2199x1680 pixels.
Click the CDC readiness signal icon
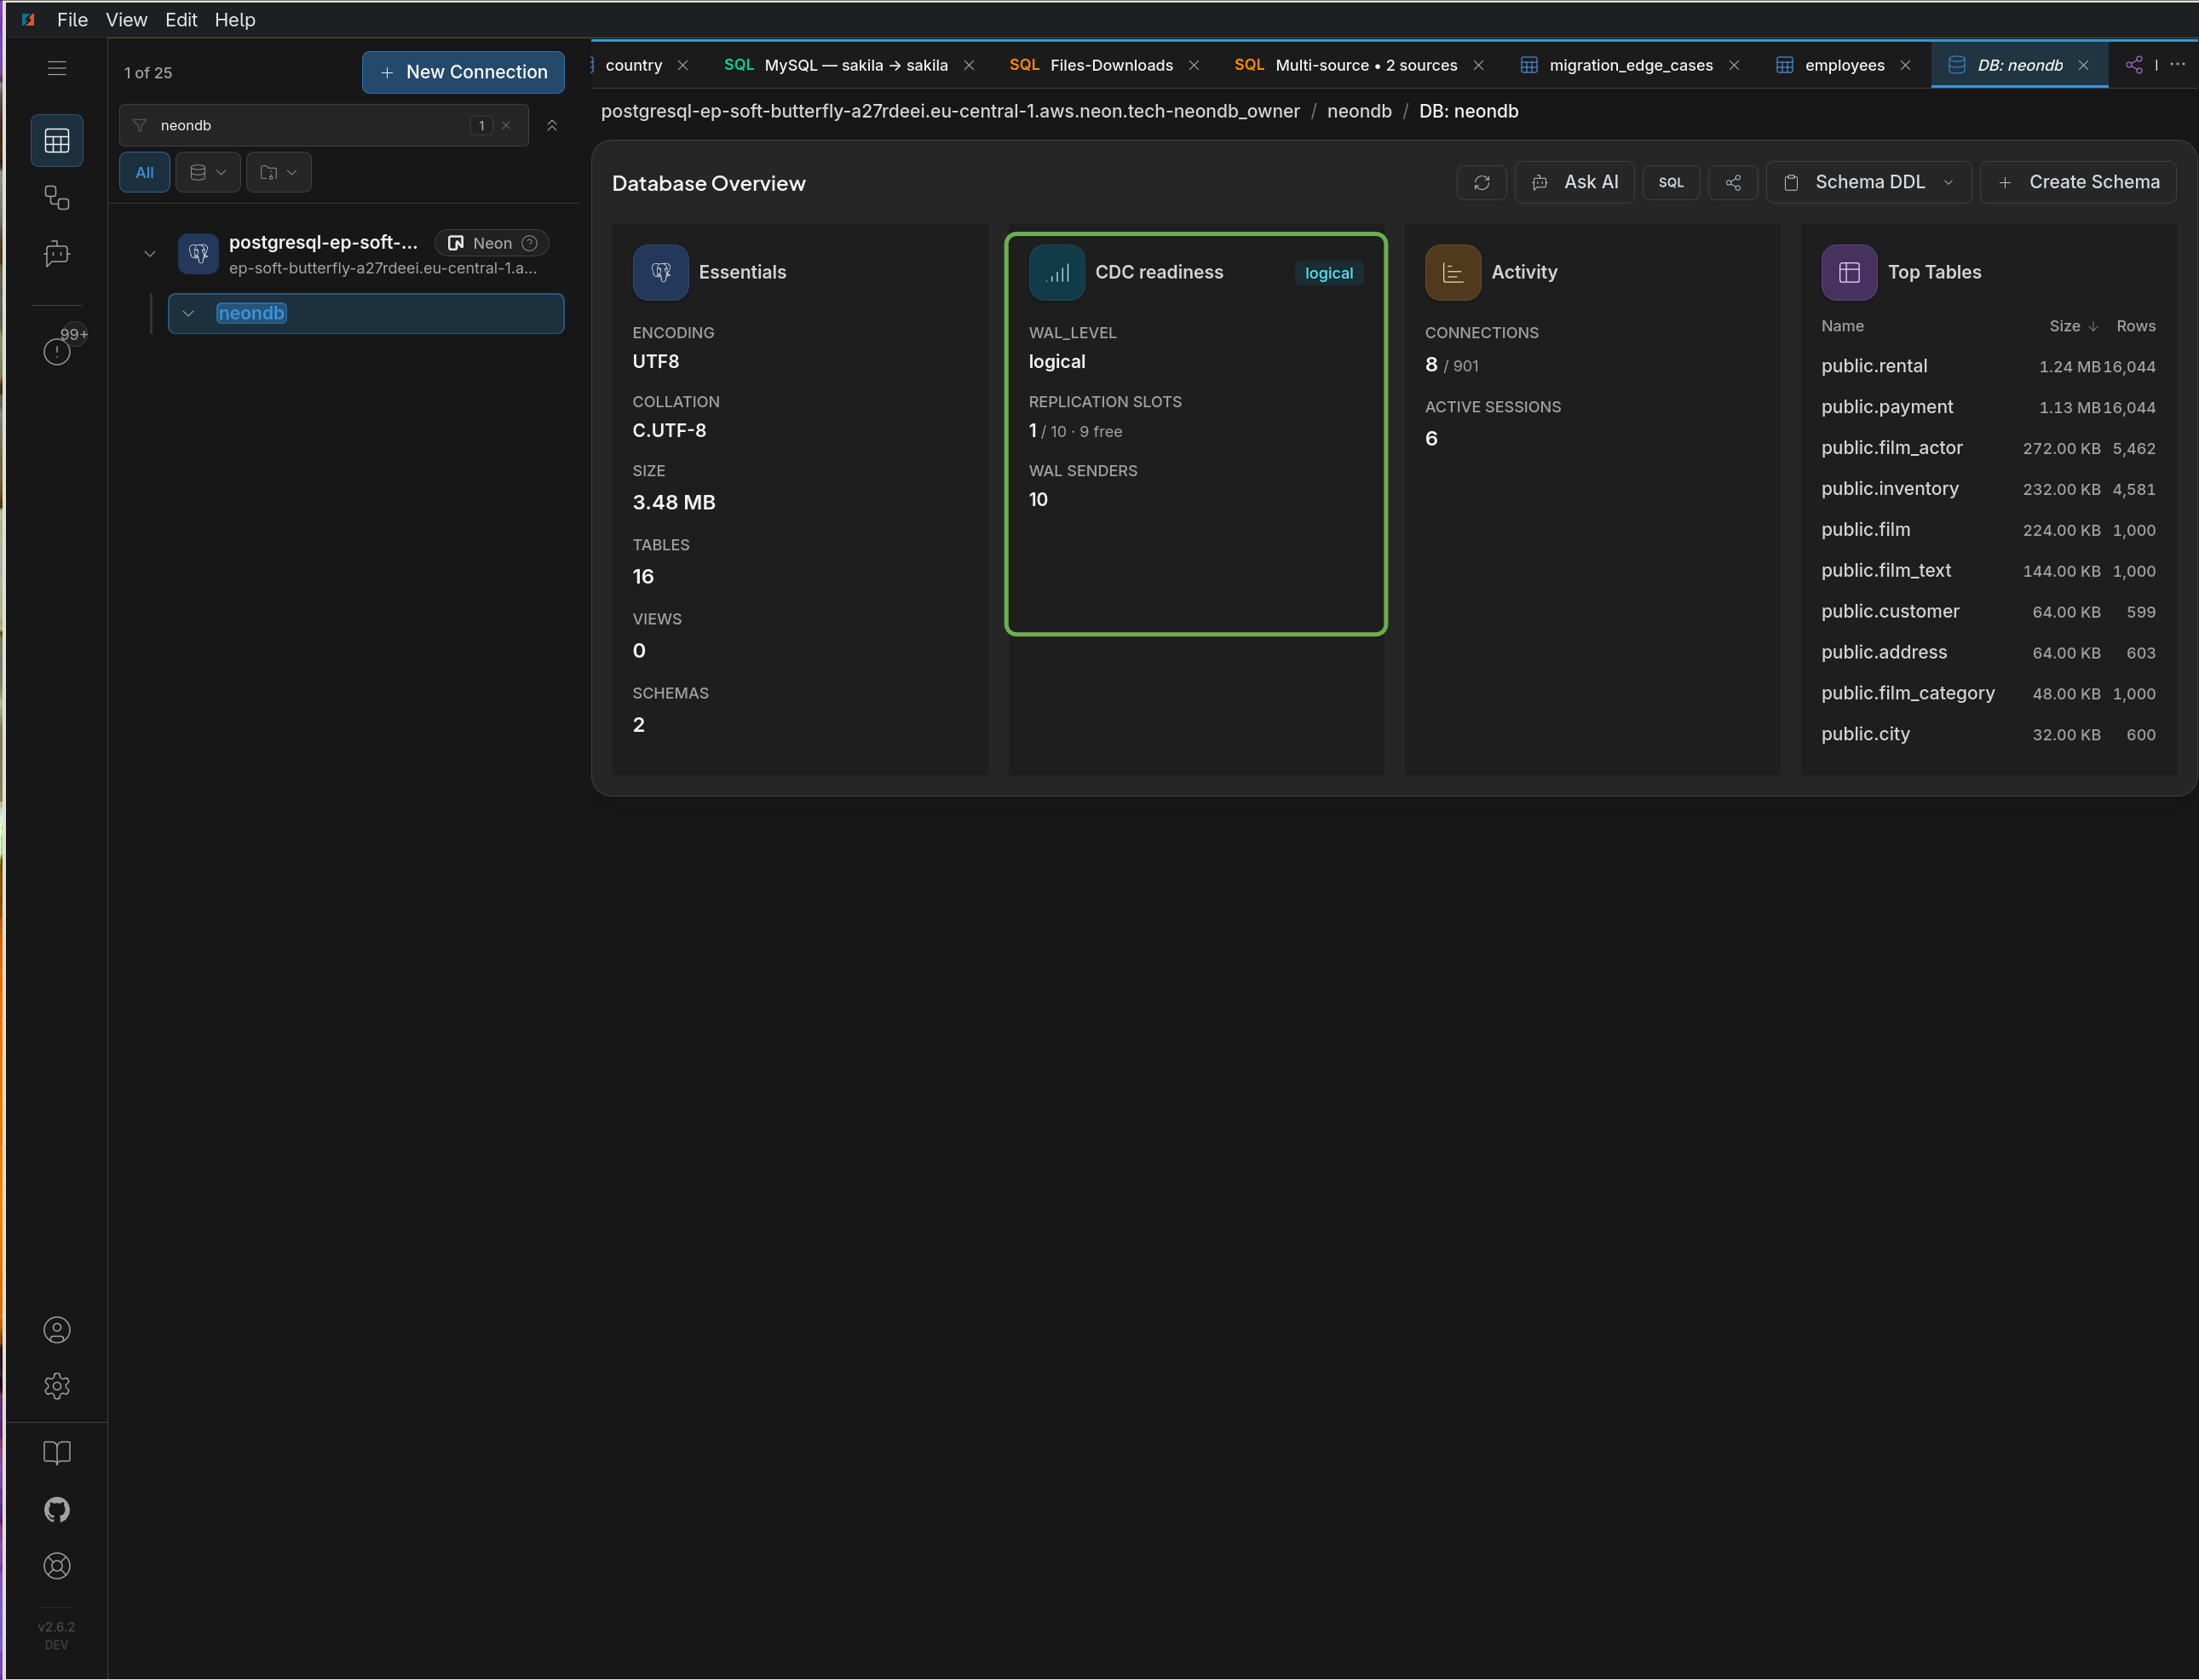tap(1057, 272)
